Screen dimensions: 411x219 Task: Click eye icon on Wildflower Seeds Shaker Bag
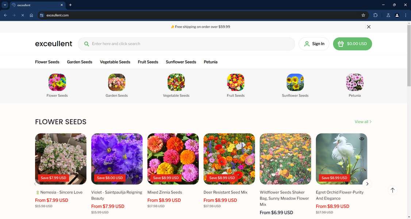[306, 139]
